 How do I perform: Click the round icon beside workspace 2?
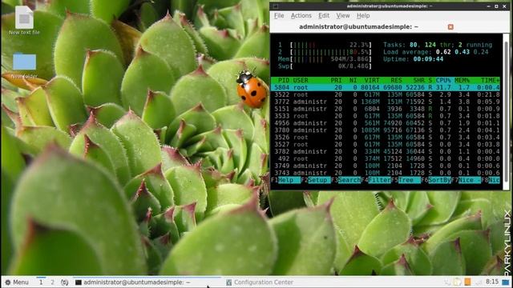[x=64, y=282]
